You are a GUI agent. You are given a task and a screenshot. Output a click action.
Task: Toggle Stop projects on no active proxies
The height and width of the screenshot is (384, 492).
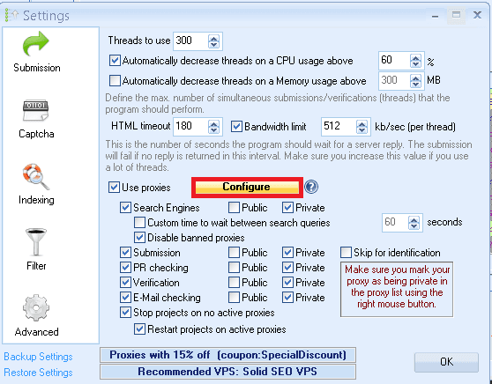[x=125, y=313]
